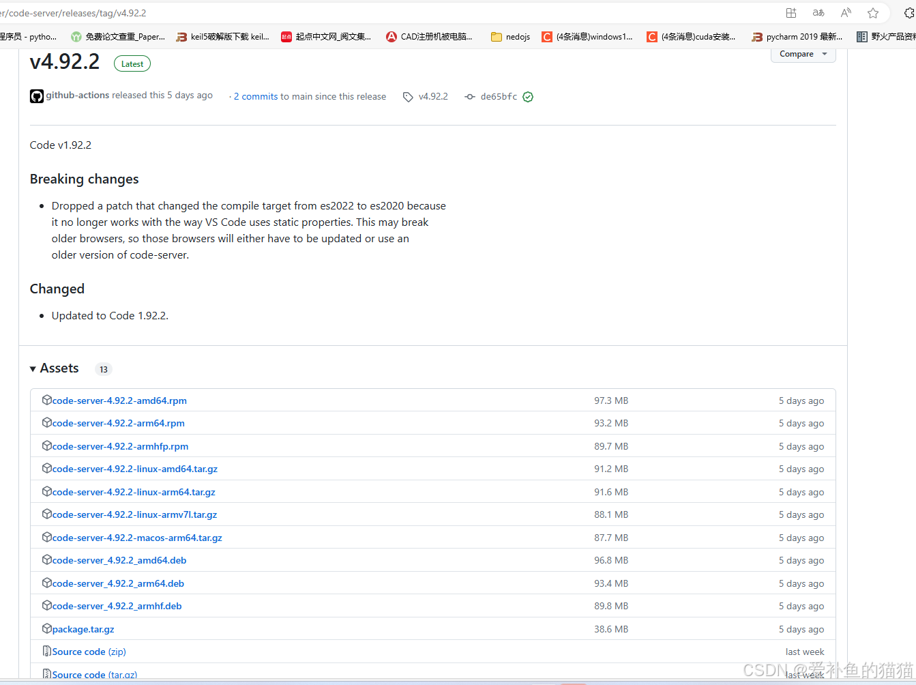Click package icon for code-server_4.92.2_amd64.deb
916x685 pixels.
pos(47,559)
